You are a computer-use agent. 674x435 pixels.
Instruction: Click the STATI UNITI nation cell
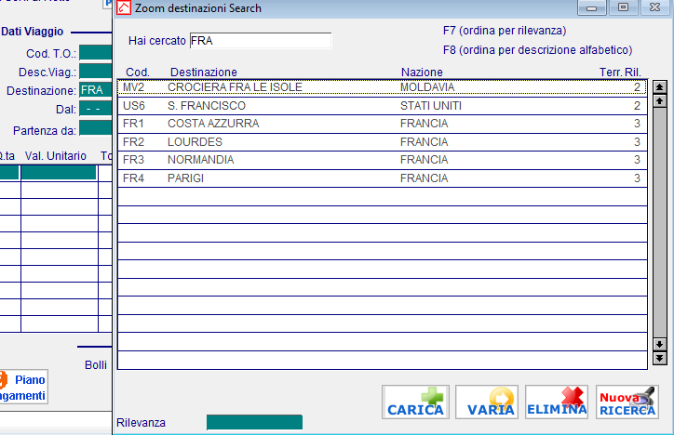click(431, 106)
